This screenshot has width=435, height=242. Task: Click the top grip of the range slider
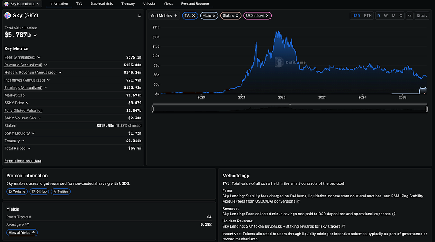[290, 104]
